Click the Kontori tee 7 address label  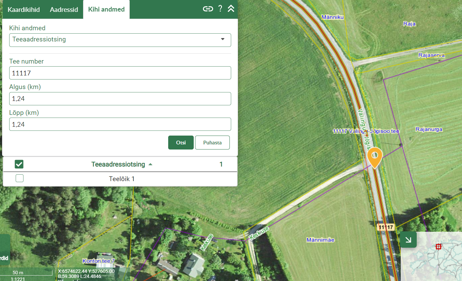pyautogui.click(x=99, y=261)
